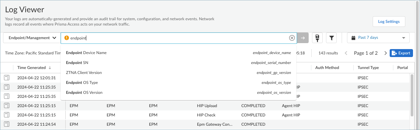Focus the query input containing 'endpoint'
420x130 pixels.
coord(178,38)
